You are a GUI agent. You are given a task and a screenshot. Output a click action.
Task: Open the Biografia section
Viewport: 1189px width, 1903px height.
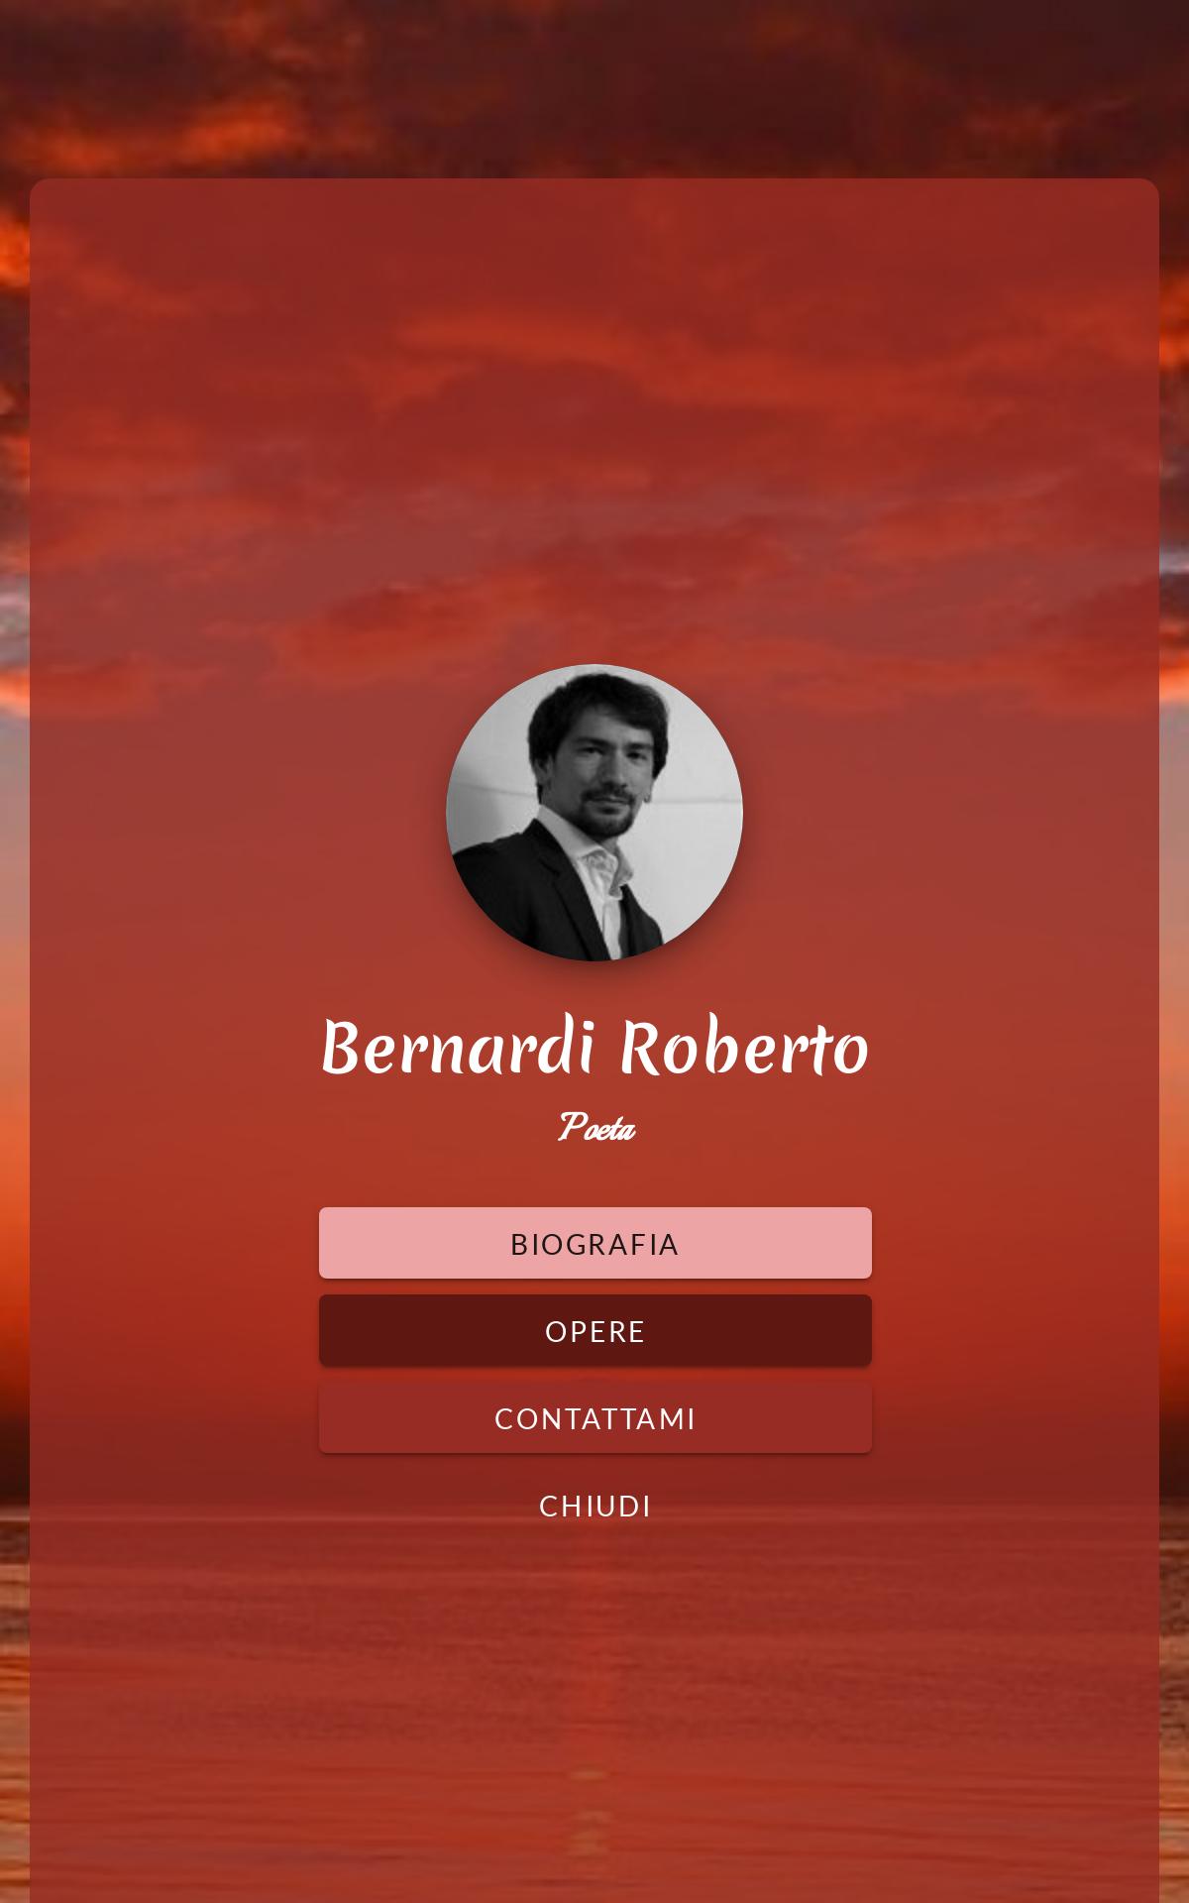pyautogui.click(x=594, y=1243)
